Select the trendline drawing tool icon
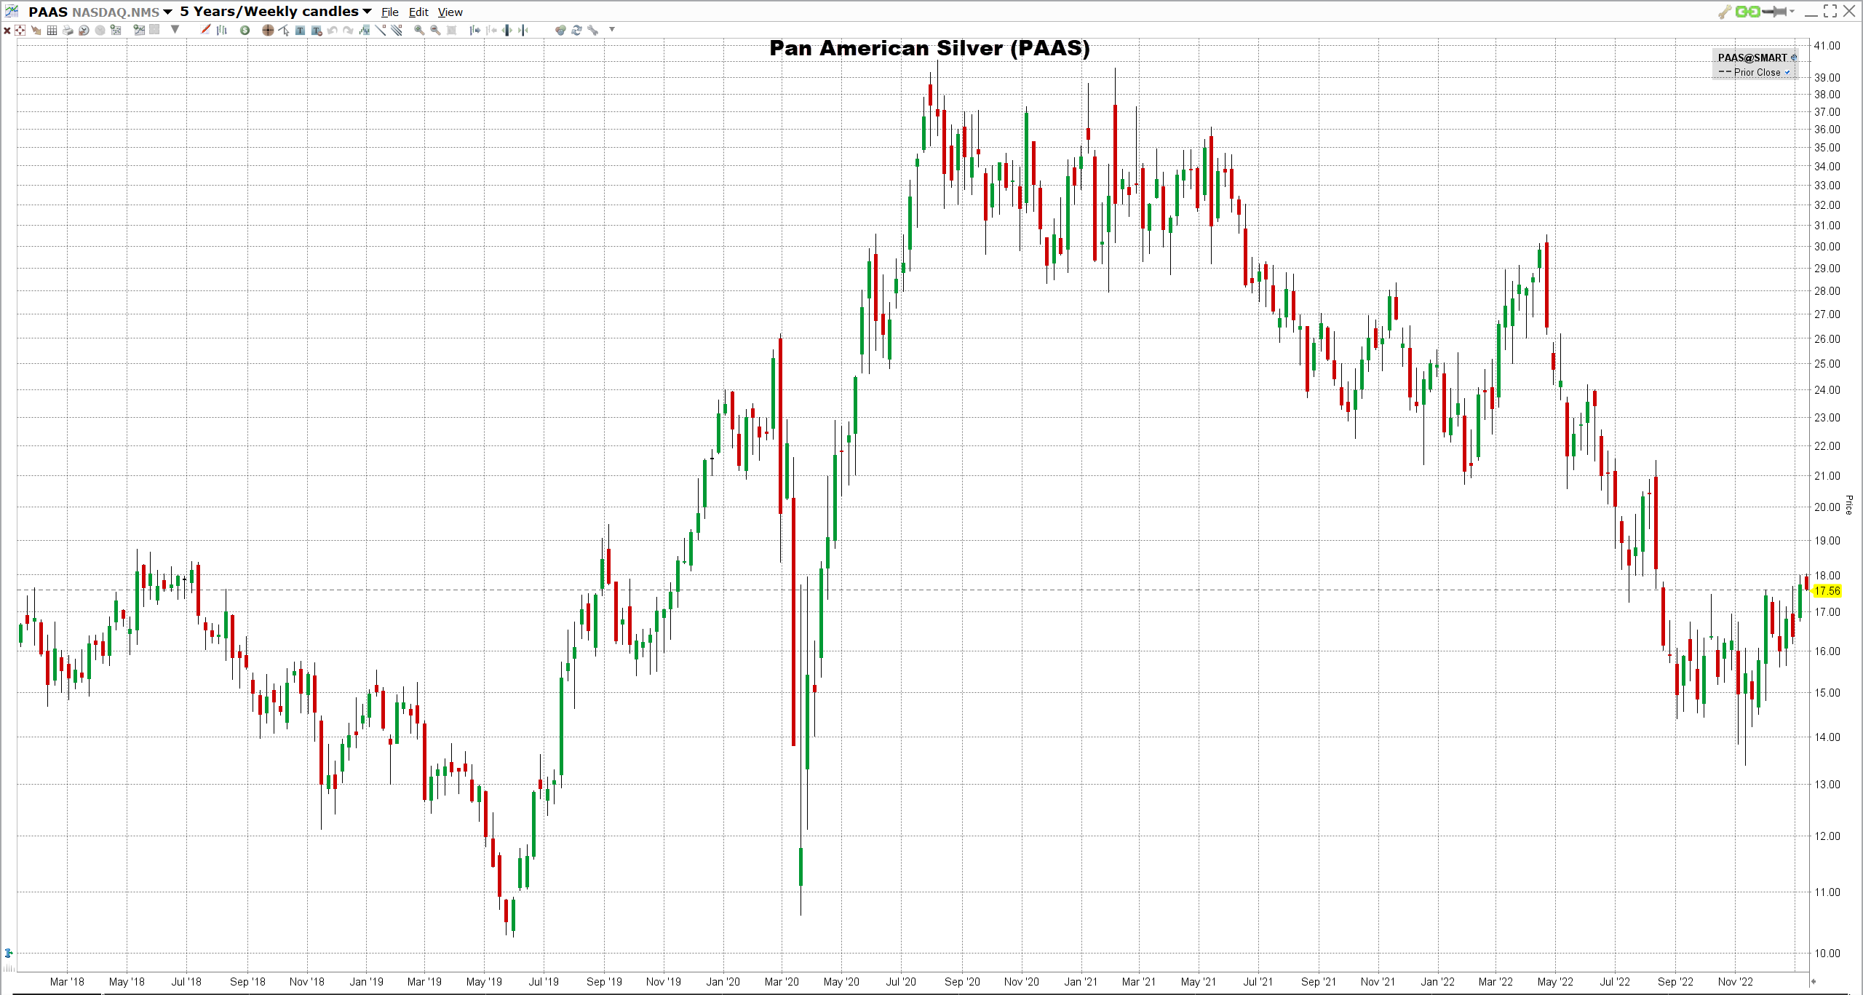Viewport: 1863px width, 995px height. [381, 31]
